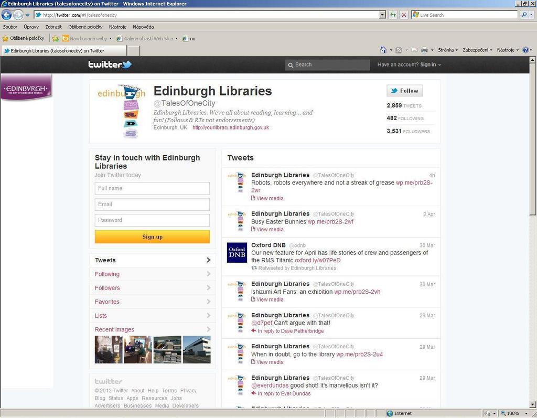Click the white building image thumbnail
Image resolution: width=537 pixels, height=418 pixels.
pos(197,349)
